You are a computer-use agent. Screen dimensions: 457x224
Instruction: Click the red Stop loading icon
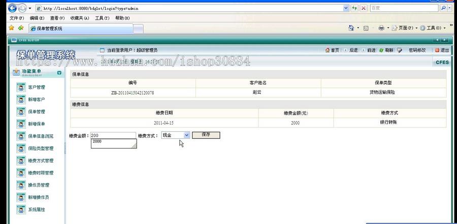(x=364, y=8)
